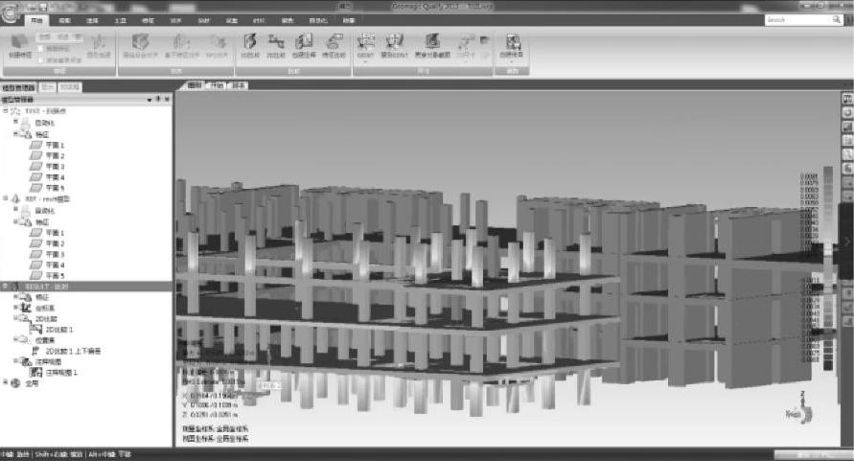Click the 创建特征 ribbon tool
The height and width of the screenshot is (461, 854).
20,46
